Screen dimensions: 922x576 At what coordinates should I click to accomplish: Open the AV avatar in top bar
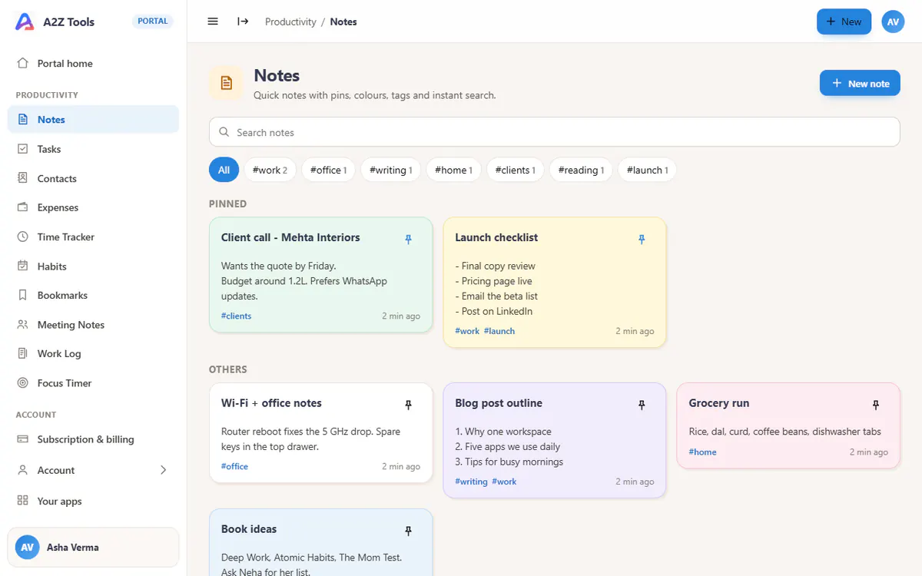click(893, 22)
